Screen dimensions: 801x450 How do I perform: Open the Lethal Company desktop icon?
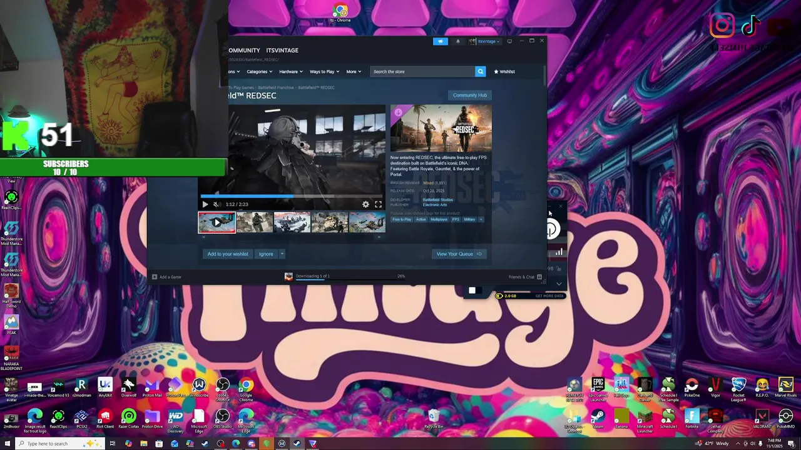[715, 420]
